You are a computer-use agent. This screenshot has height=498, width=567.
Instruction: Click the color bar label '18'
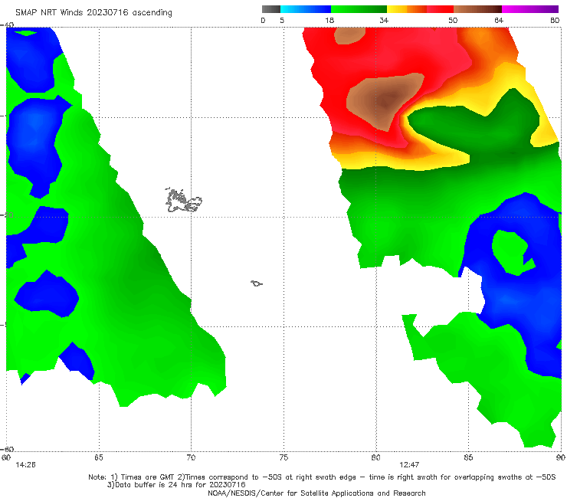tap(329, 21)
